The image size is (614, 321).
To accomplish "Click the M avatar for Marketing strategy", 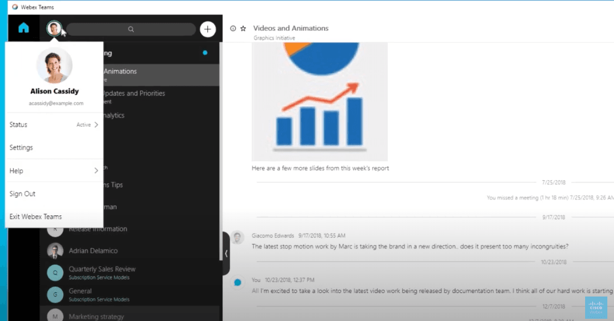I will (x=55, y=316).
